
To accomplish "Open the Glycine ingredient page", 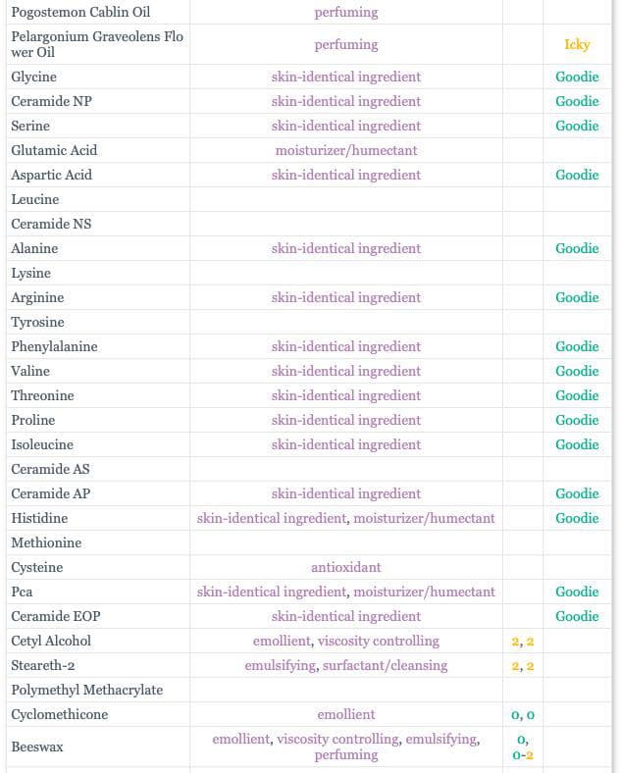I will pyautogui.click(x=34, y=77).
